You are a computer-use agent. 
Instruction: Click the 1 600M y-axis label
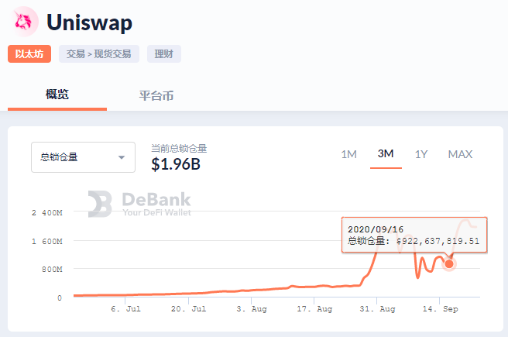(47, 242)
